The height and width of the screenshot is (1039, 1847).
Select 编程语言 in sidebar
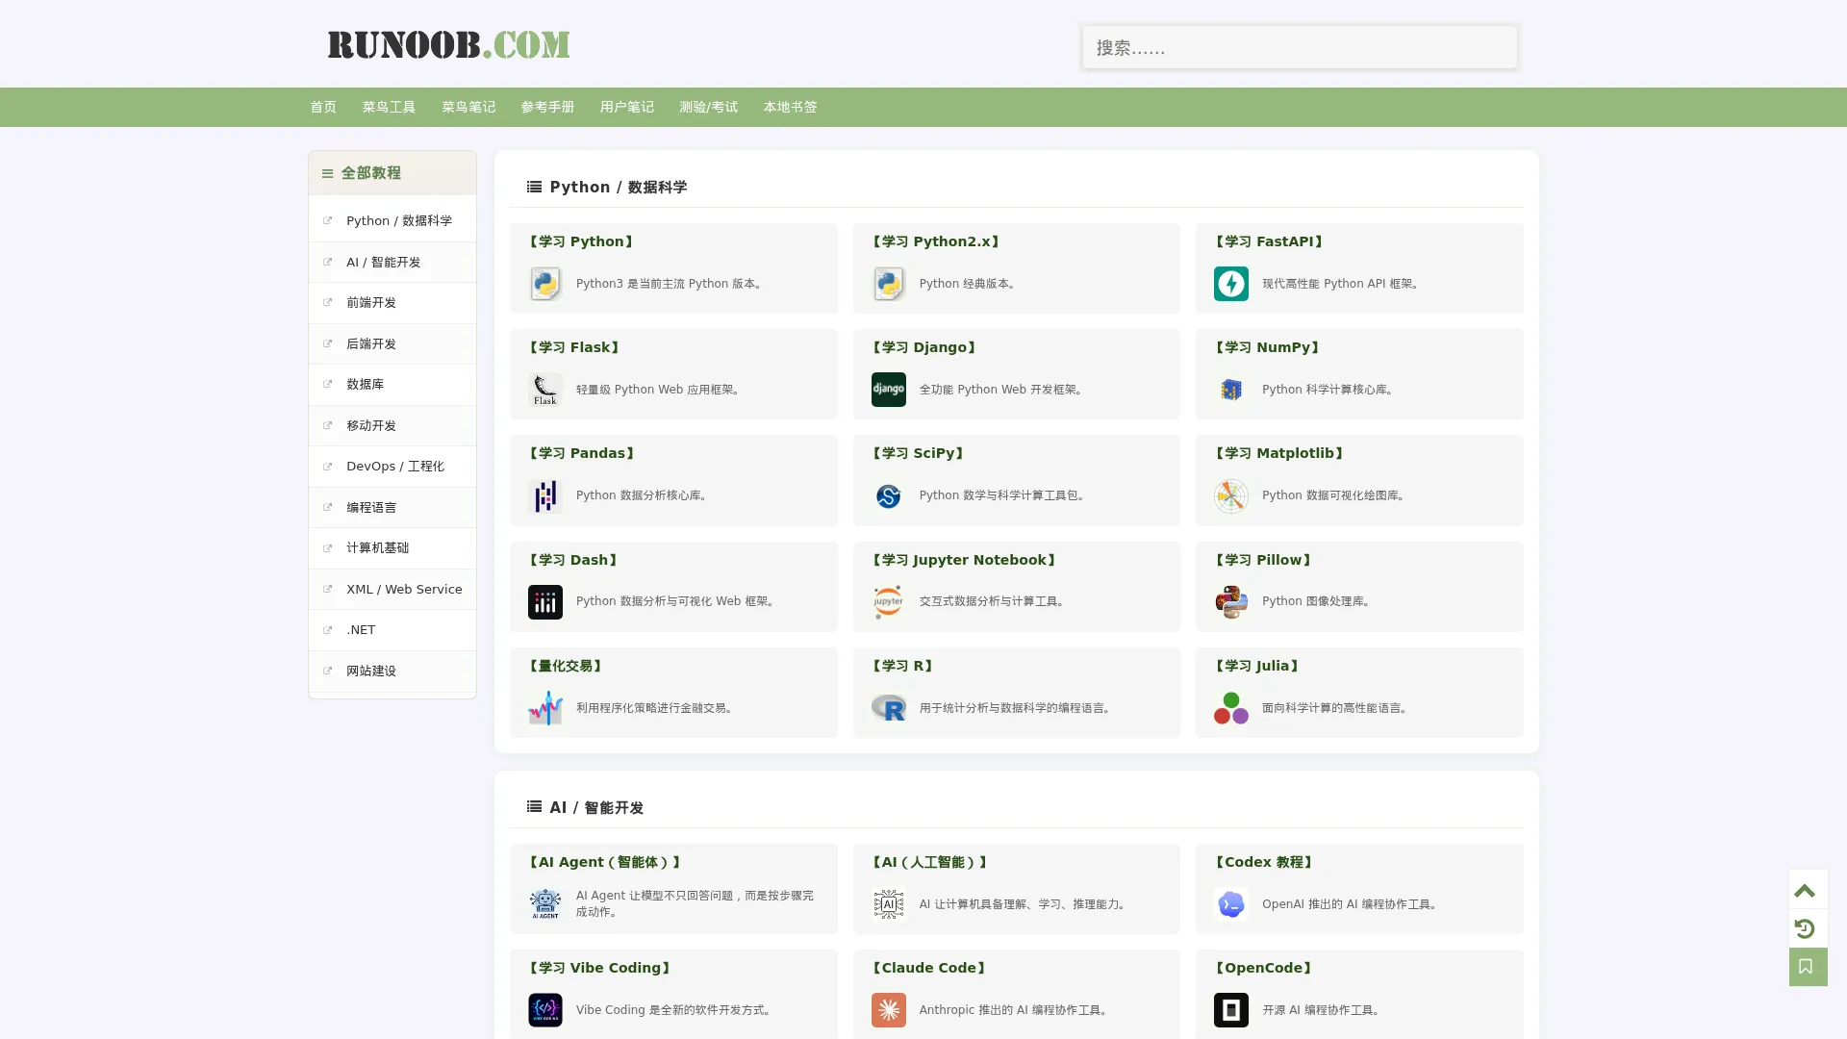(392, 507)
